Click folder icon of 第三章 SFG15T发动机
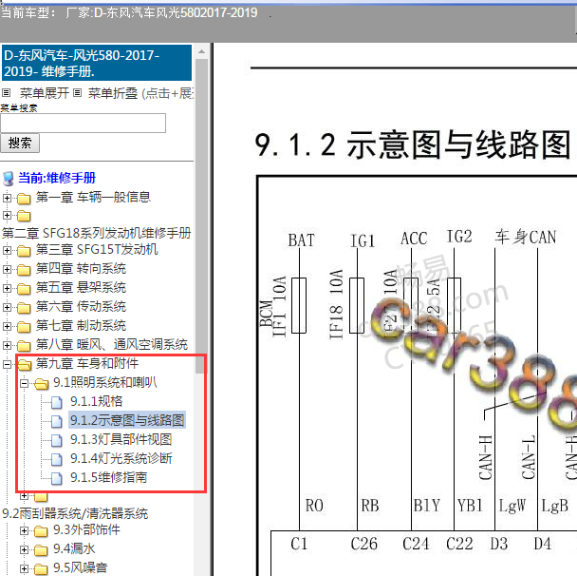This screenshot has height=576, width=577. pos(24,251)
